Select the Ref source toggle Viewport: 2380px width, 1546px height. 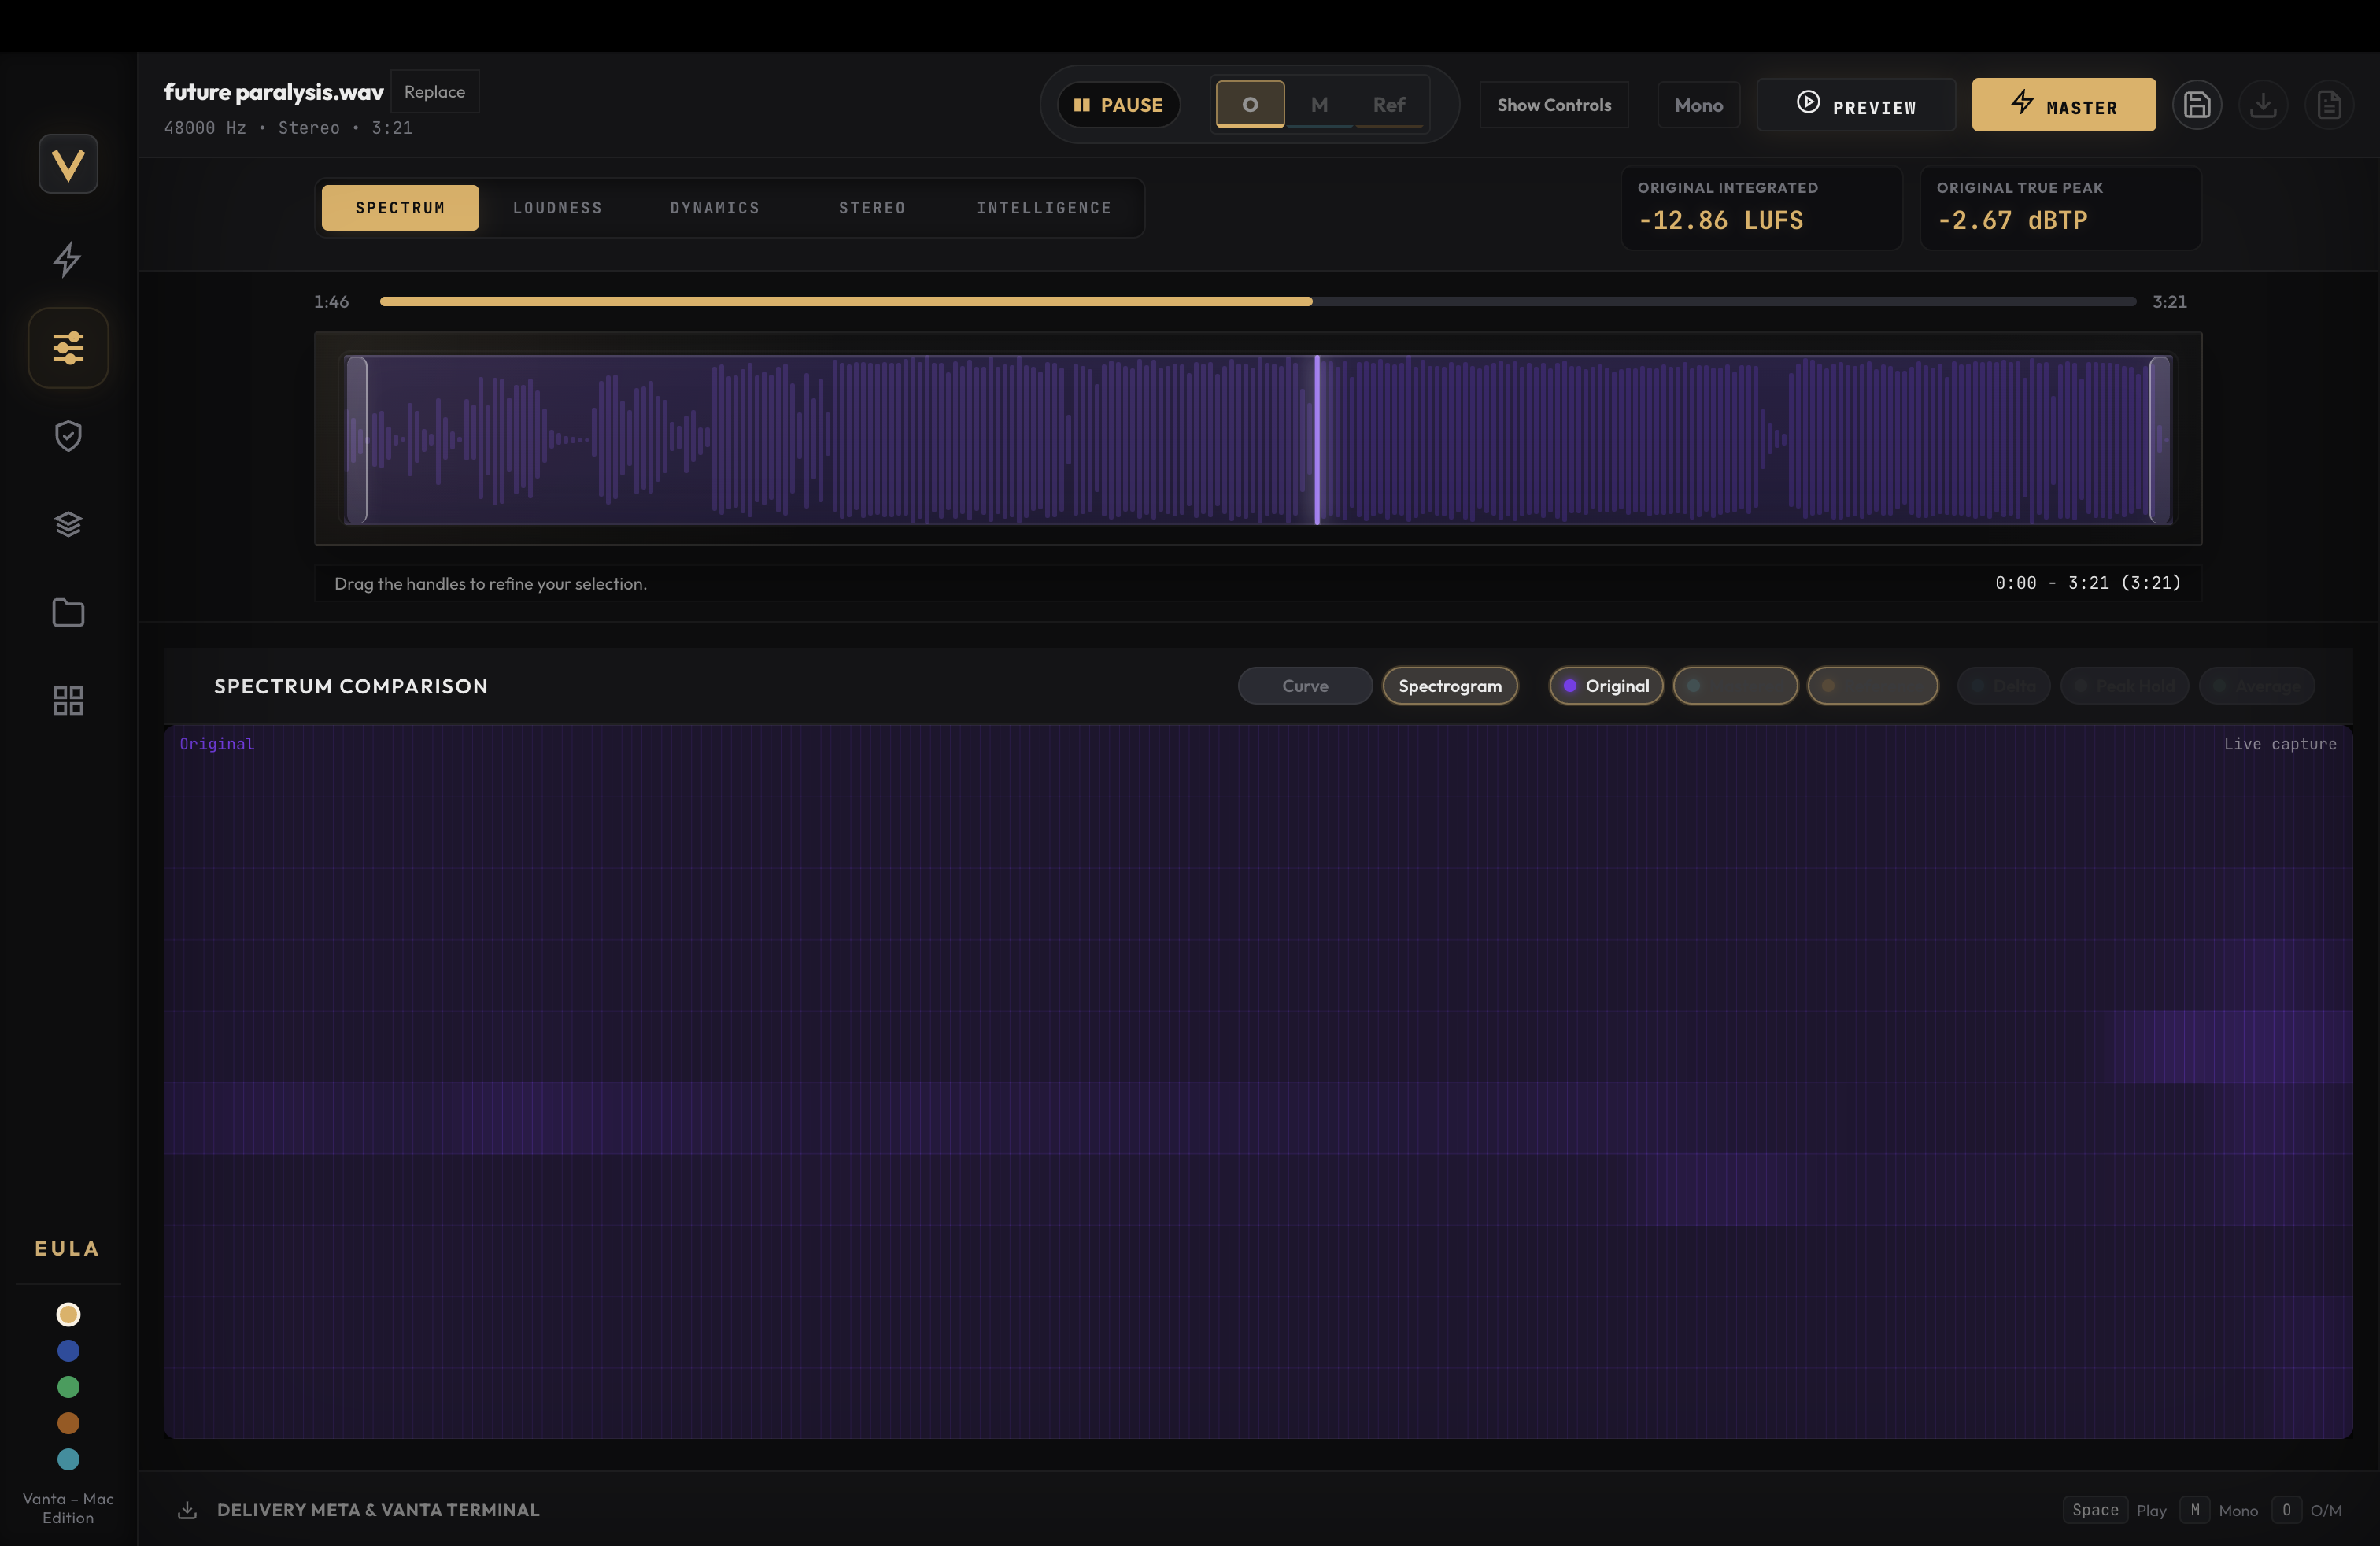[x=1388, y=103]
